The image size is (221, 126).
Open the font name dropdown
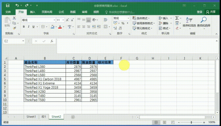point(54,20)
